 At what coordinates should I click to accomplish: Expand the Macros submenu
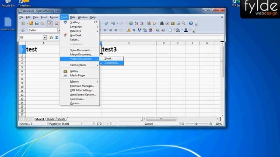tap(80, 82)
